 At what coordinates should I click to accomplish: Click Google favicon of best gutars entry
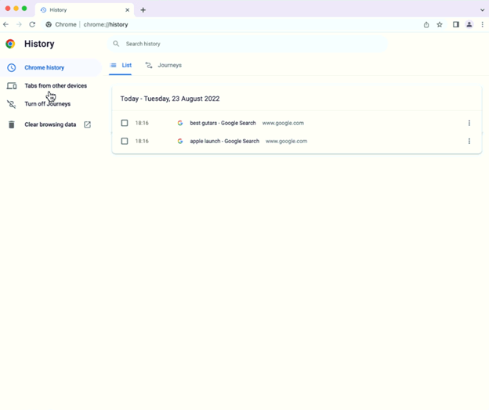point(180,123)
